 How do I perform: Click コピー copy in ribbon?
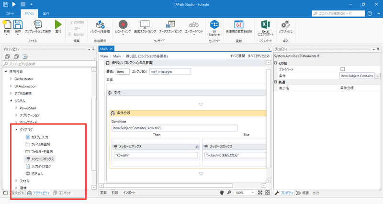[75, 28]
